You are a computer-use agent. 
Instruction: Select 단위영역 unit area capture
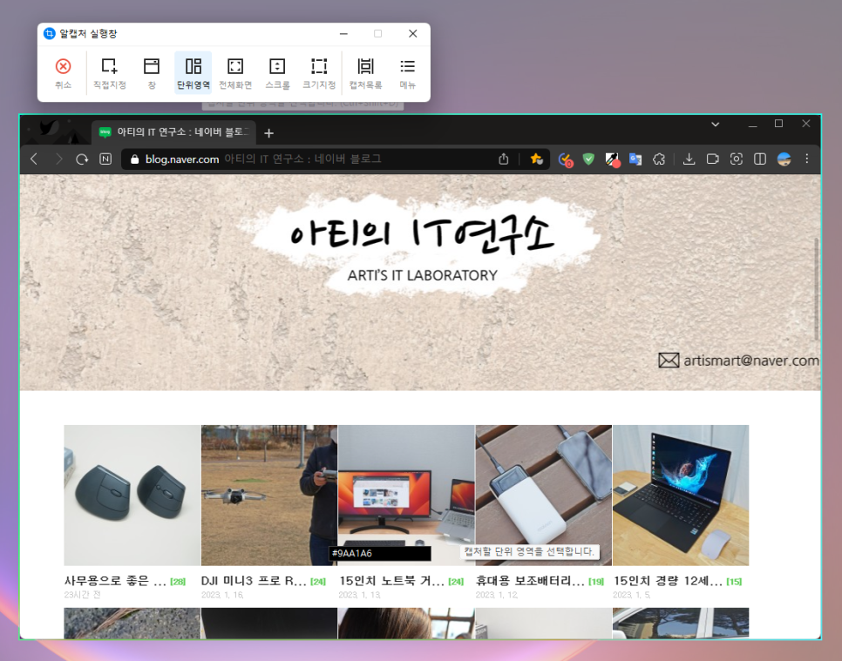click(194, 73)
